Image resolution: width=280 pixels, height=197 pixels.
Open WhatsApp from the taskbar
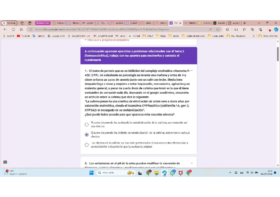(173, 172)
